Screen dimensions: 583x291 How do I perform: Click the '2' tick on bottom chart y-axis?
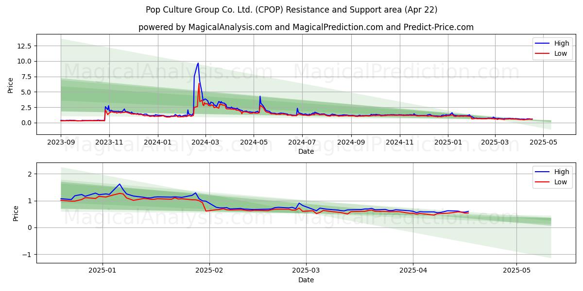[30, 174]
